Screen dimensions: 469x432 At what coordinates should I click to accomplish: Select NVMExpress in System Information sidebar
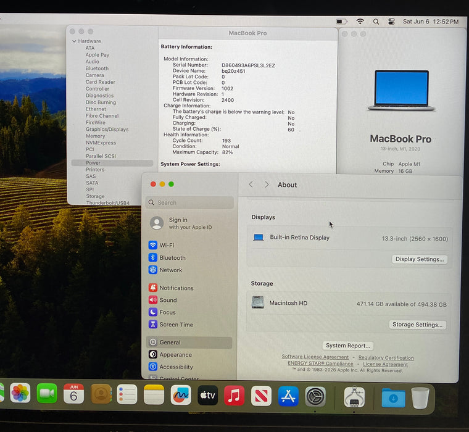[x=101, y=143]
